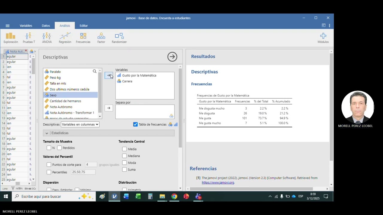Viewport: 383px width, 215px height.
Task: Select Gusto por la Matemática in Variables box
Action: [145, 76]
